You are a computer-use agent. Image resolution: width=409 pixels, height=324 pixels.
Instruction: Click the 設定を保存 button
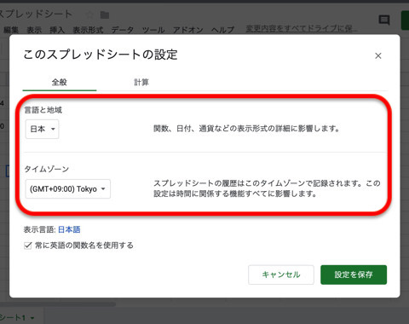354,275
